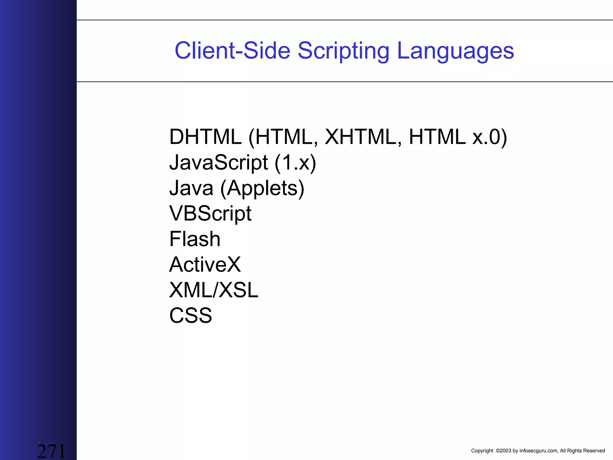Click slide number 271
Image resolution: width=613 pixels, height=460 pixels.
tap(51, 451)
